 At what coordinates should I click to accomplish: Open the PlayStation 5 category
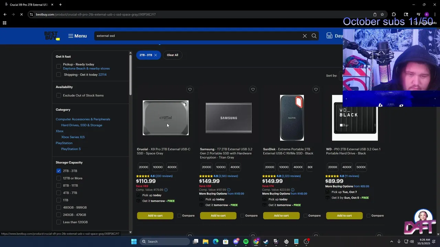pyautogui.click(x=71, y=149)
